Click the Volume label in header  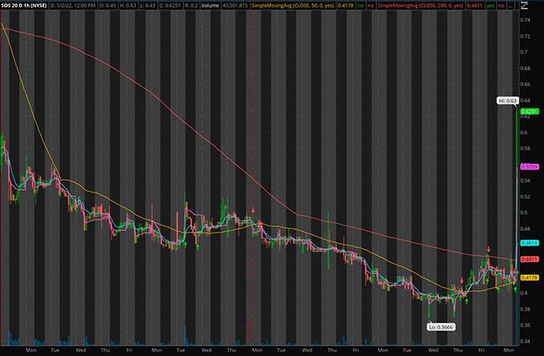pyautogui.click(x=210, y=6)
